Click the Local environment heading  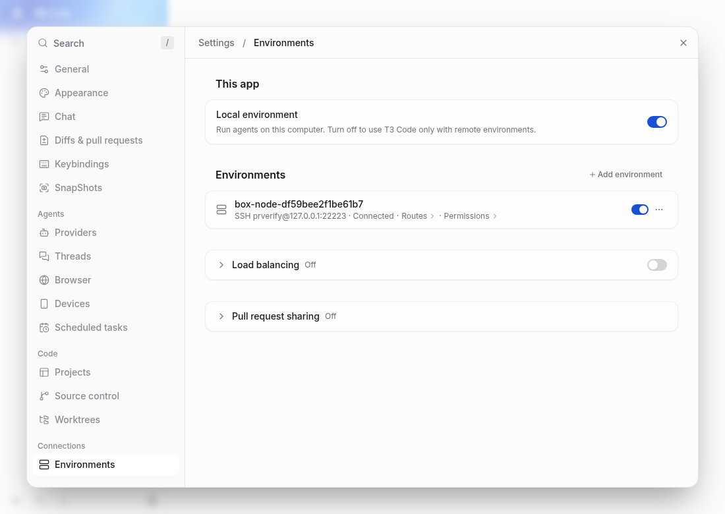click(257, 115)
